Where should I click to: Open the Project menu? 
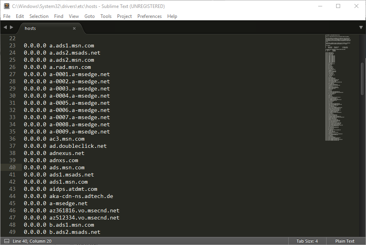point(124,16)
